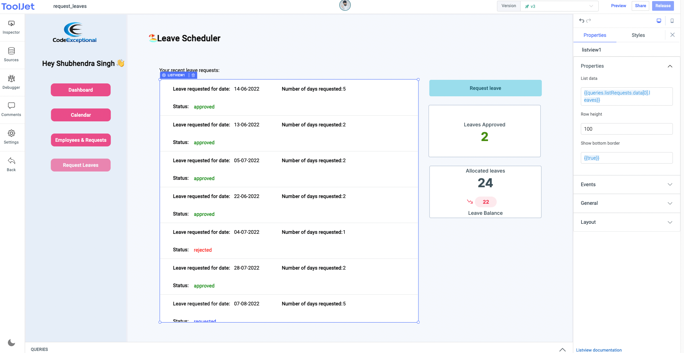Switch canvas to mobile view
The height and width of the screenshot is (353, 684).
672,20
